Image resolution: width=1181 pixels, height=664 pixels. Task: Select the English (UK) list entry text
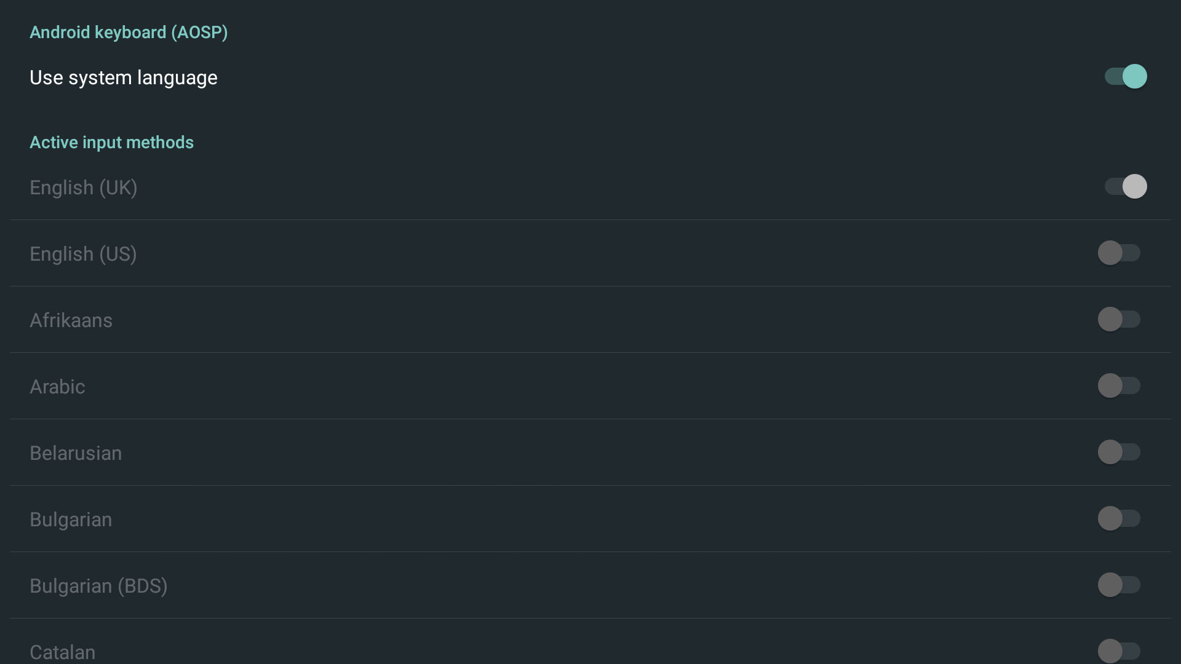point(84,188)
